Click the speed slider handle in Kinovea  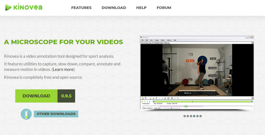pos(171,108)
